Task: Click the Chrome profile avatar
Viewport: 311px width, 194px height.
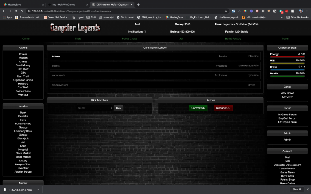Action: [301, 11]
